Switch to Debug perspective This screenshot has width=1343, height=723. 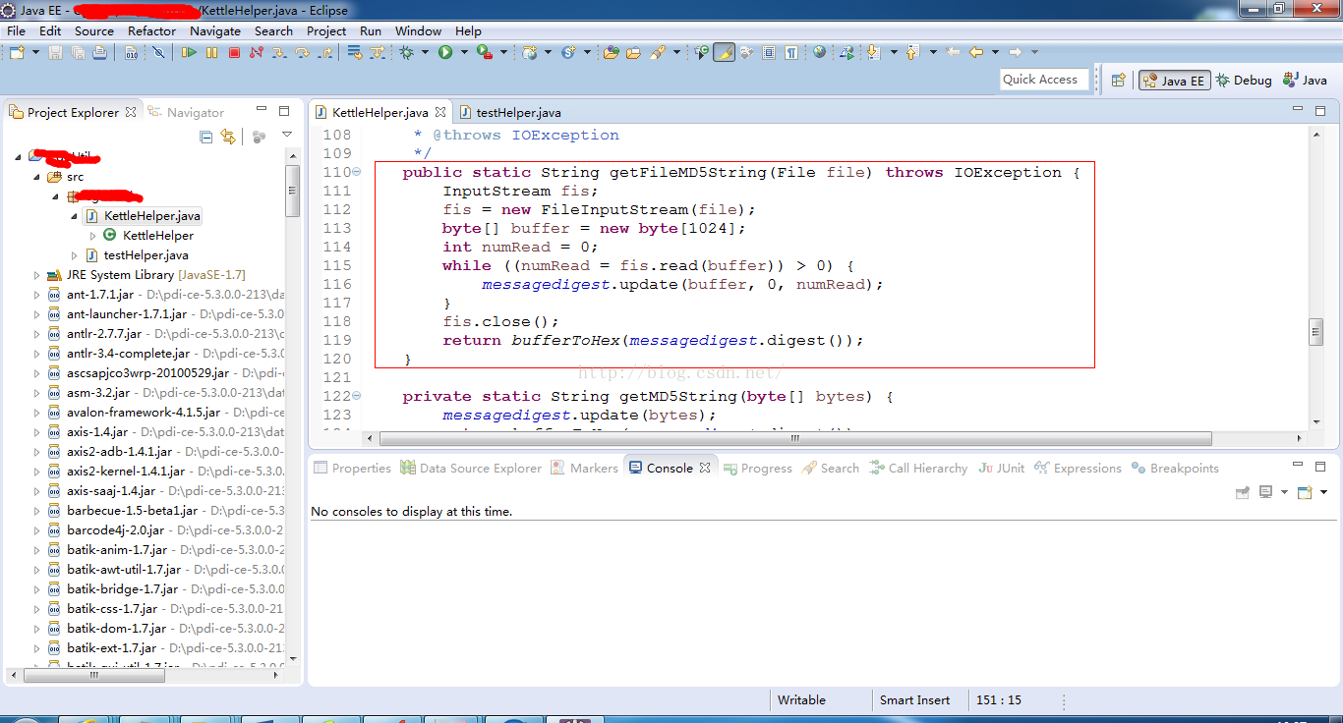tap(1244, 81)
